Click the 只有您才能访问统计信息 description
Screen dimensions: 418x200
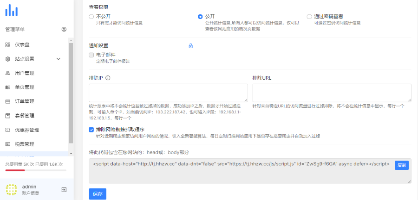(x=119, y=23)
